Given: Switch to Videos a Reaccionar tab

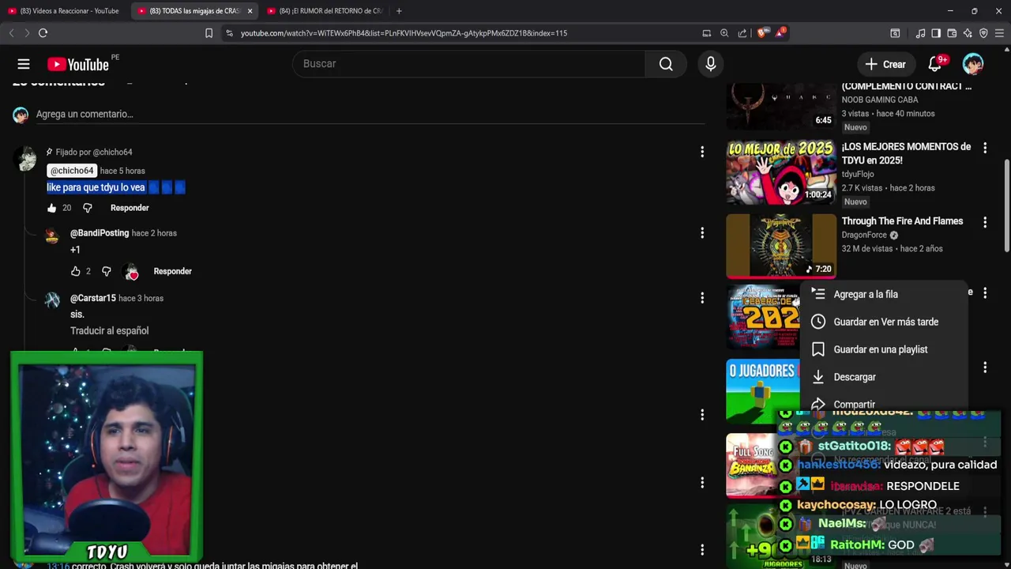Looking at the screenshot, I should (63, 11).
